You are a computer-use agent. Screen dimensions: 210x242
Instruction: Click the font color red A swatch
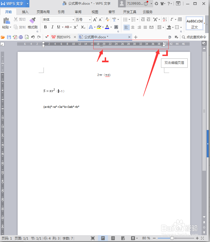click(x=107, y=27)
